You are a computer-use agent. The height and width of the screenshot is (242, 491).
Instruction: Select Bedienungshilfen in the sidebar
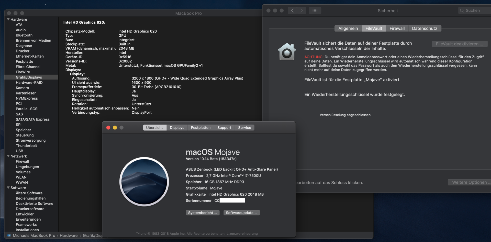click(x=31, y=198)
